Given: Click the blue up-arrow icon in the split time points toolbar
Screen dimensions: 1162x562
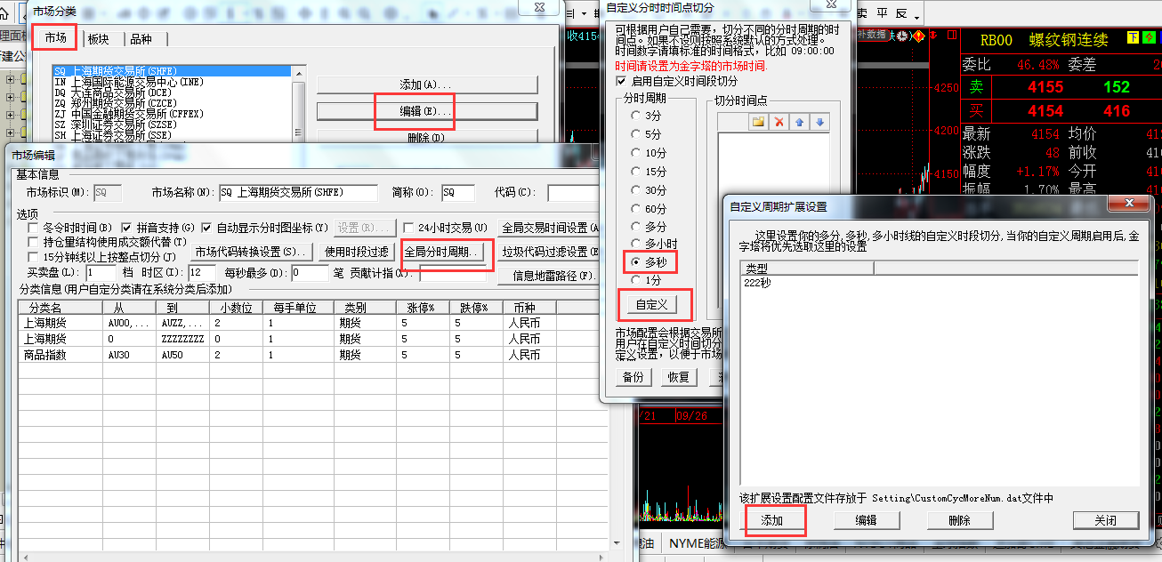Looking at the screenshot, I should pos(800,122).
